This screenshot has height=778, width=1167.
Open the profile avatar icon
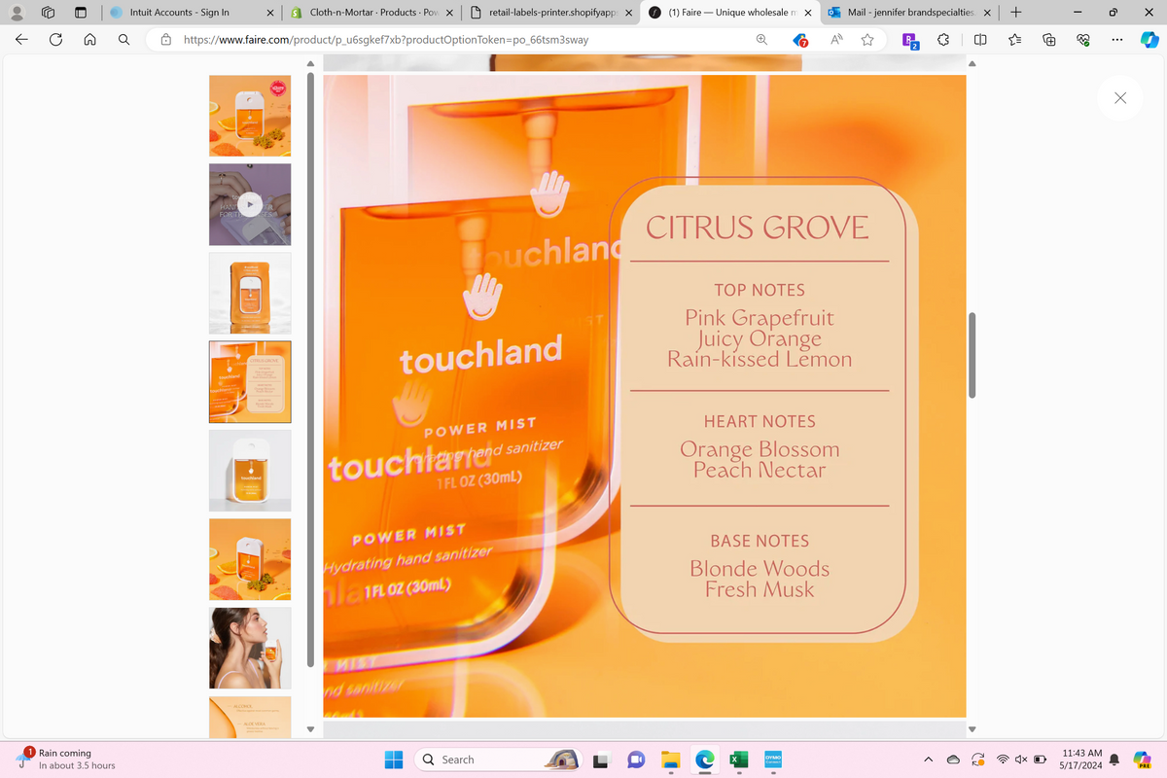(16, 13)
